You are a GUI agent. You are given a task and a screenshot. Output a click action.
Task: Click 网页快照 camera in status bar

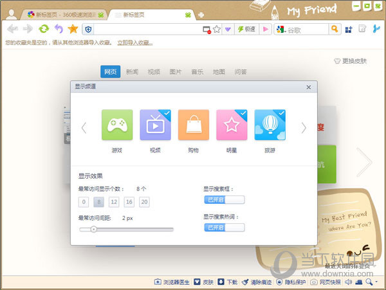[326, 282]
